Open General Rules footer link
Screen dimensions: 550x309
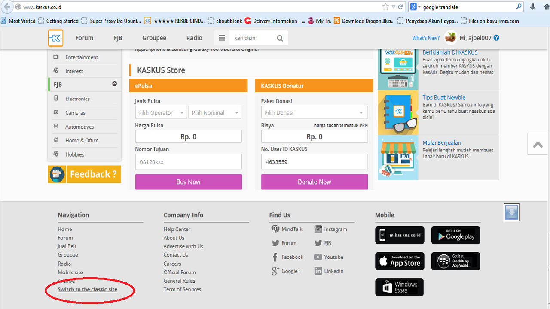pyautogui.click(x=179, y=281)
